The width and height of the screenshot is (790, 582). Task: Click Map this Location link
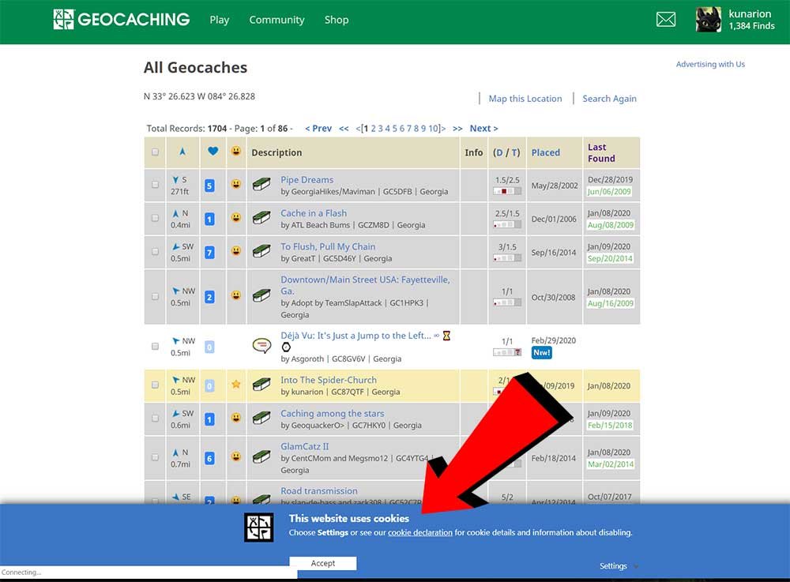pos(525,99)
